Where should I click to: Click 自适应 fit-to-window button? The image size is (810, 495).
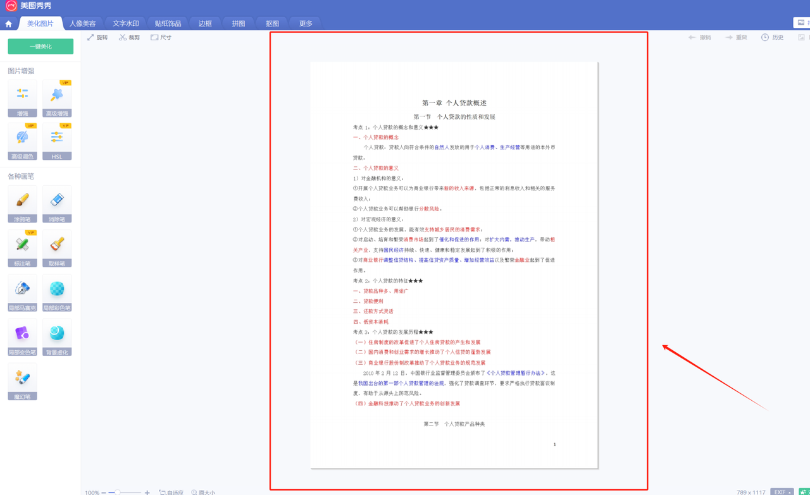point(171,492)
